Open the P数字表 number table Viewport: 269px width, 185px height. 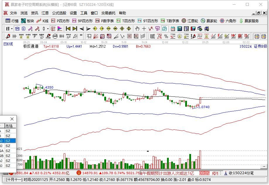point(105,21)
